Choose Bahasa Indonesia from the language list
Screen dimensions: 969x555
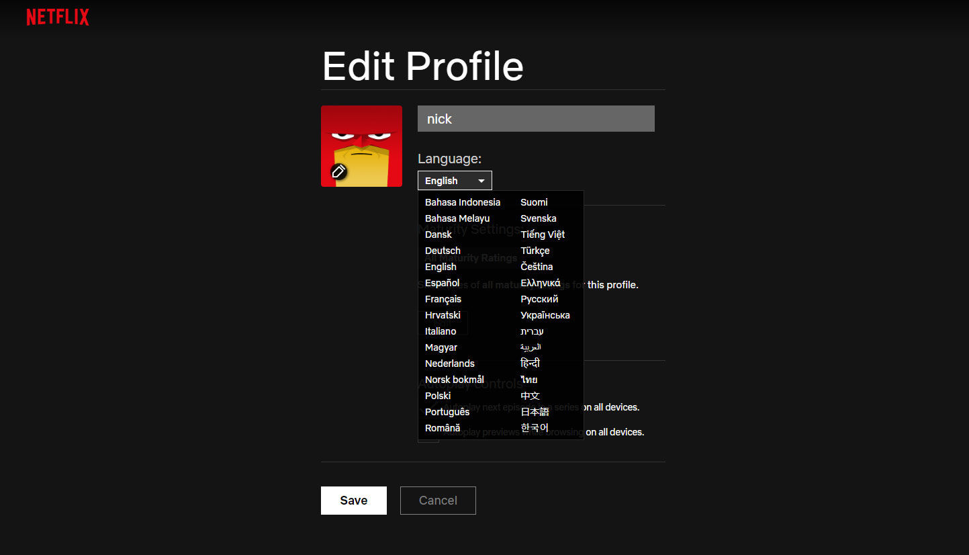coord(463,202)
